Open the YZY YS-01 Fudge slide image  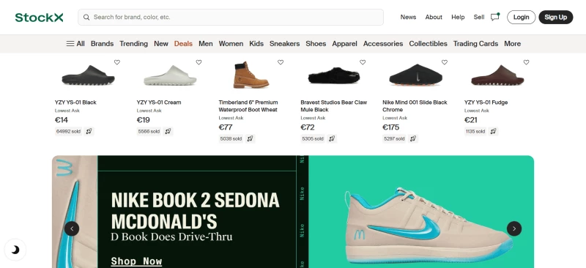tap(497, 75)
